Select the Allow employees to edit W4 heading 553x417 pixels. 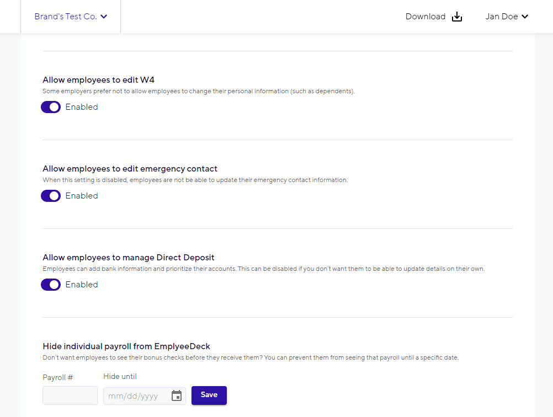[98, 80]
